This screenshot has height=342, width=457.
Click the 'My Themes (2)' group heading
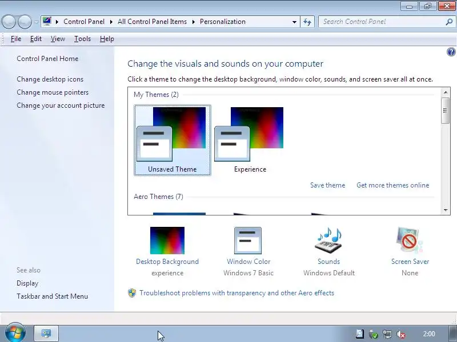(x=156, y=95)
